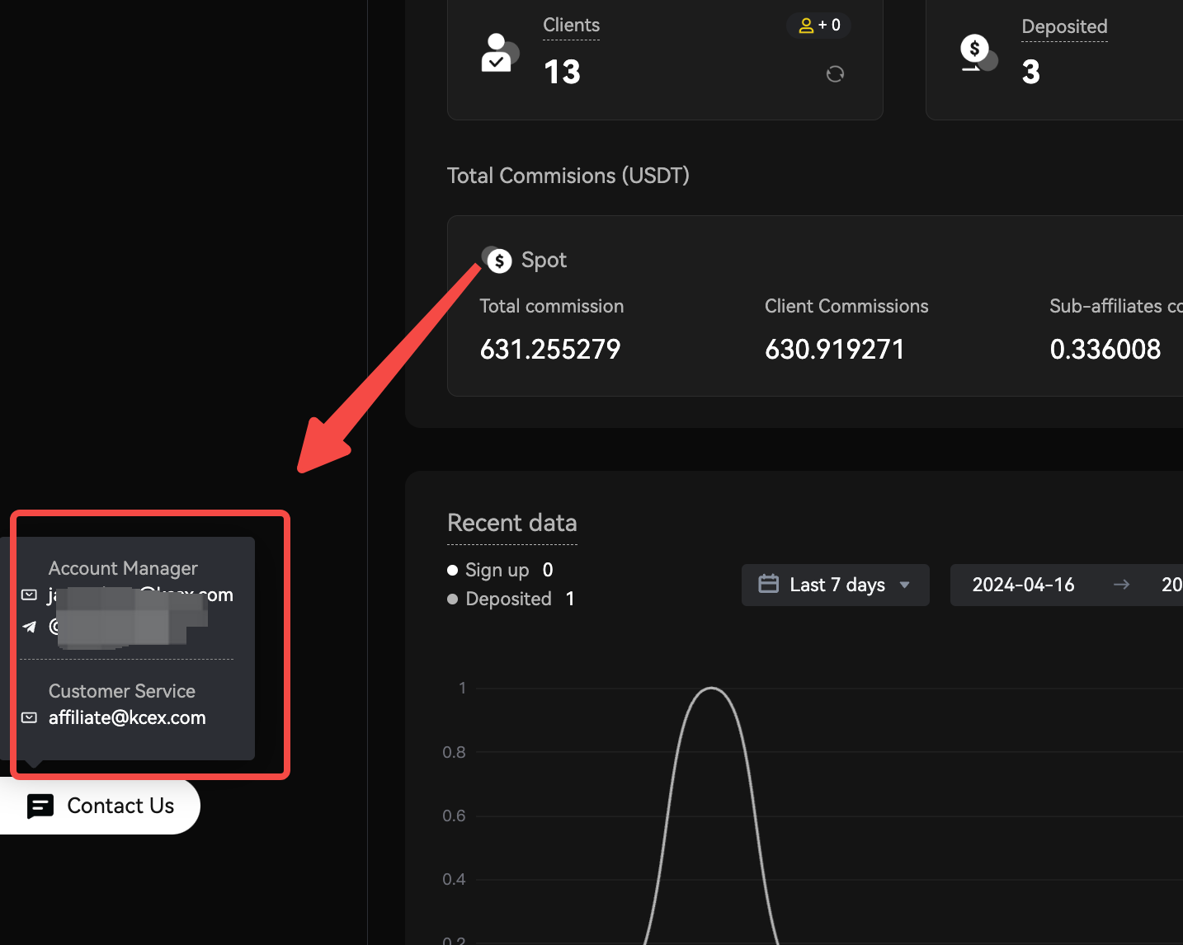Click the Recent data heading
The image size is (1183, 945).
pyautogui.click(x=511, y=523)
